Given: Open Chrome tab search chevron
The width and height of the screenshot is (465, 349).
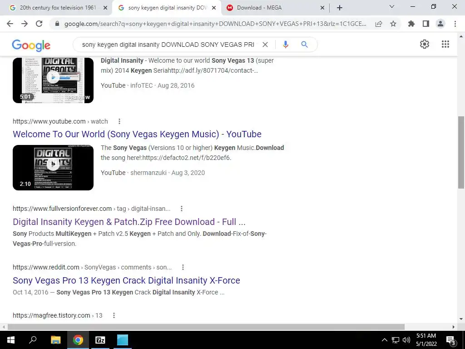Looking at the screenshot, I should (392, 6).
